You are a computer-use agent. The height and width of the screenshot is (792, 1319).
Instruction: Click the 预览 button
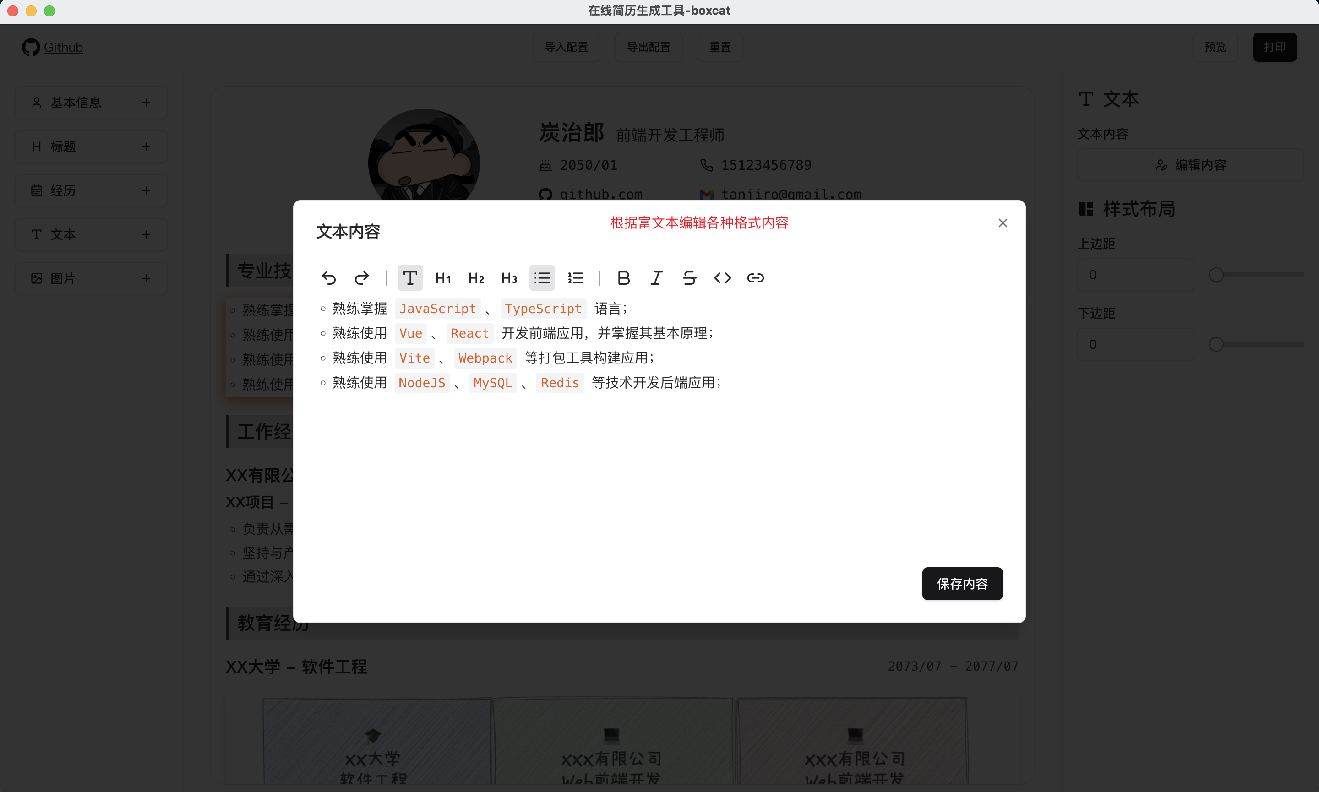[1215, 48]
